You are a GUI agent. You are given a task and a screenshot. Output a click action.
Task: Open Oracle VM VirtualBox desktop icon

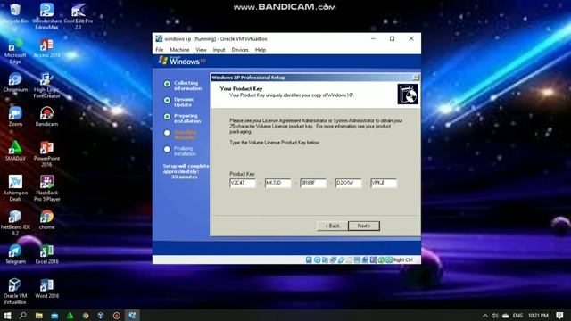coord(15,292)
